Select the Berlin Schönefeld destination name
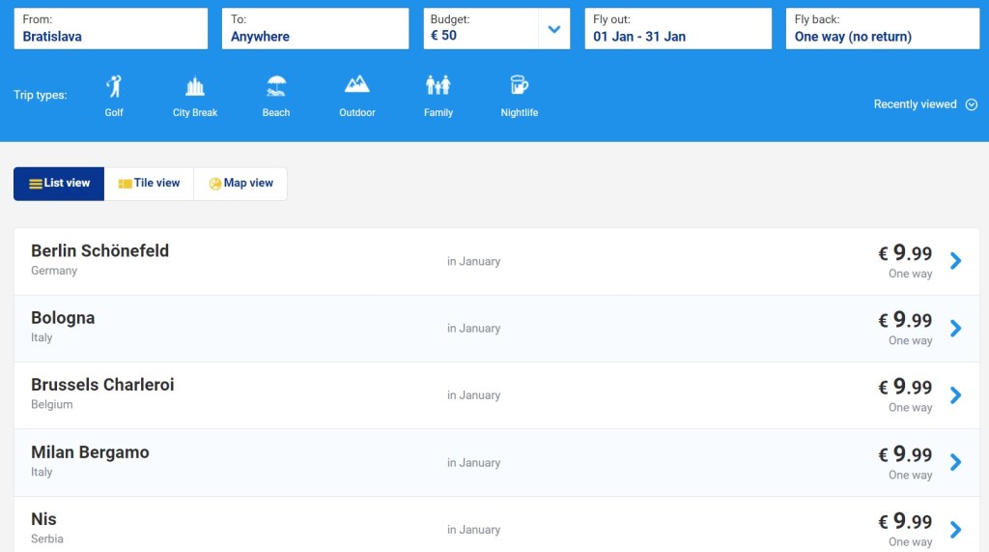The image size is (989, 552). click(99, 250)
